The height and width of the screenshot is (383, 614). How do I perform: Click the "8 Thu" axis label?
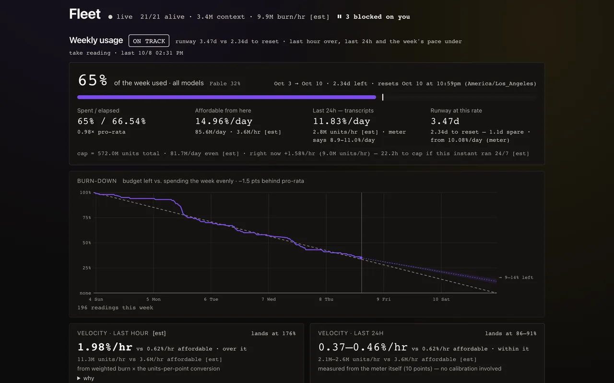coord(326,299)
